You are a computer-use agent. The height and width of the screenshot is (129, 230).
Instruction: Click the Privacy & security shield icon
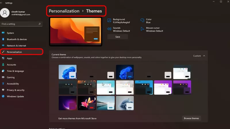click(x=3, y=90)
